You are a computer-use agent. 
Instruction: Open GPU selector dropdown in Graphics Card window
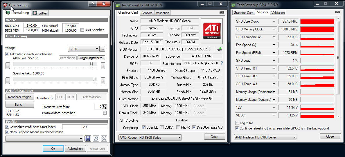coord(150,138)
